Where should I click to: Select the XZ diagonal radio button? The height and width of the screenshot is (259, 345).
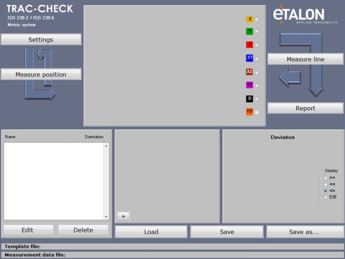(x=257, y=72)
